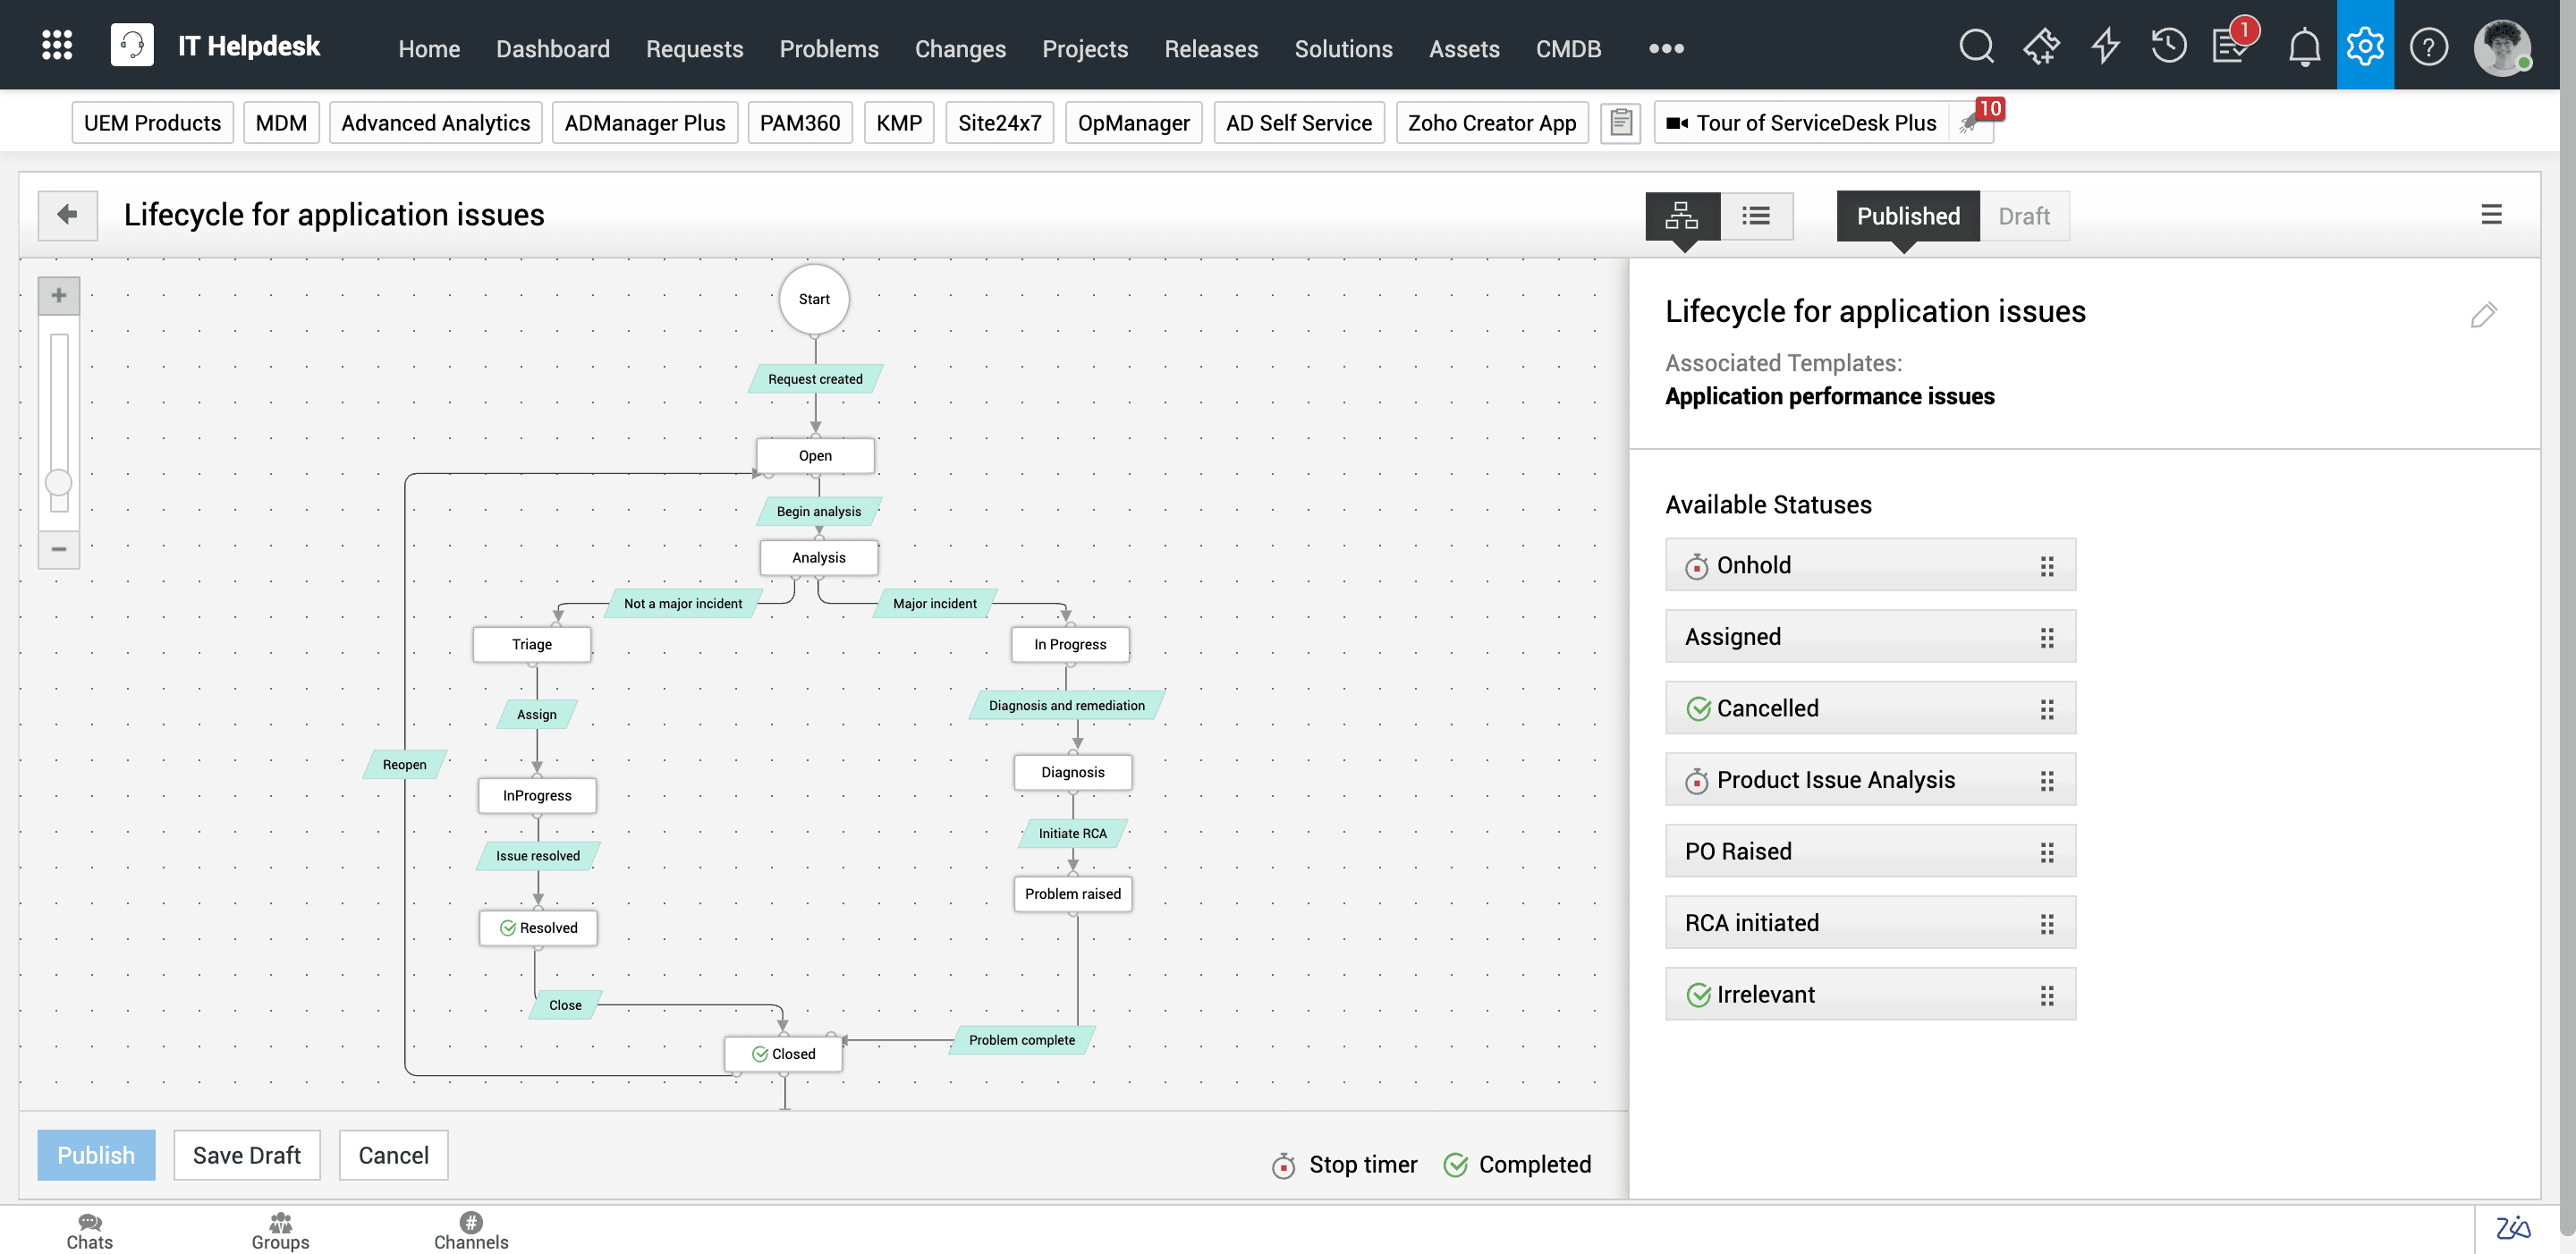
Task: Open notifications via the bell icon
Action: click(x=2304, y=45)
